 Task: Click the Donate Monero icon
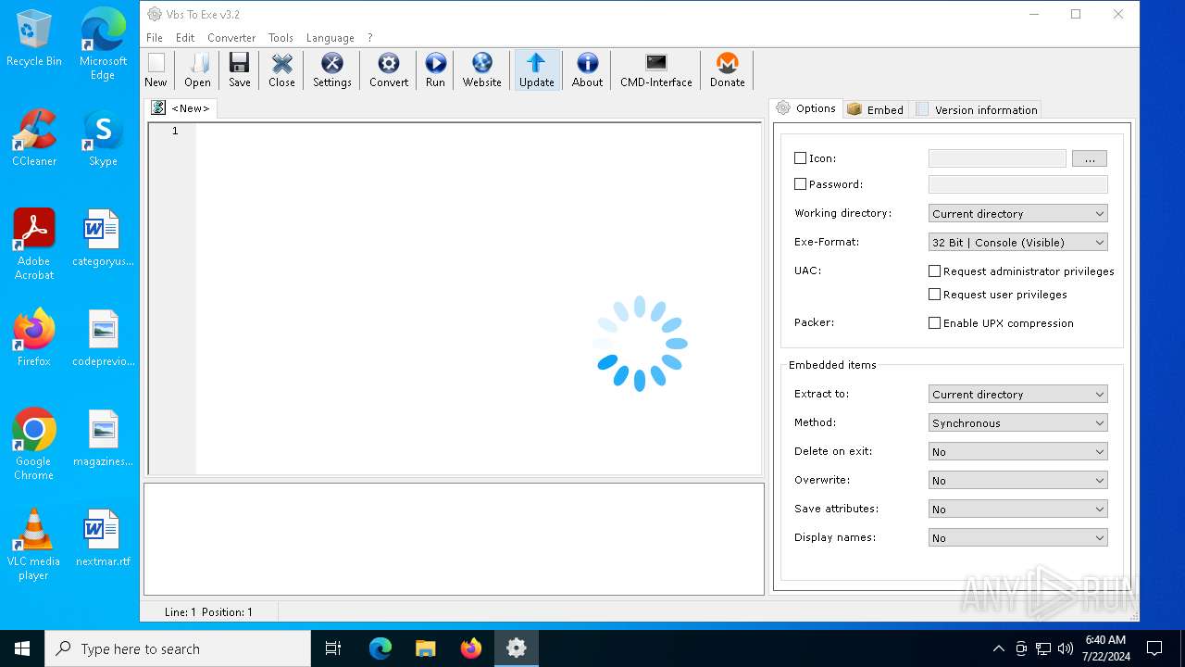(727, 70)
